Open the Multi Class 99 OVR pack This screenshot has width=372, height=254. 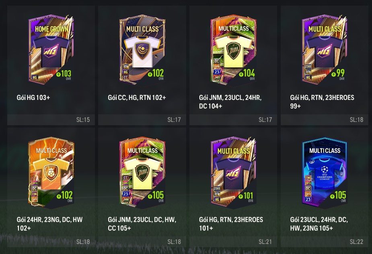click(x=325, y=49)
